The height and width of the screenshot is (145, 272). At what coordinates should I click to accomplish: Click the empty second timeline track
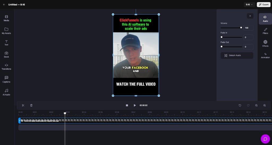click(145, 128)
